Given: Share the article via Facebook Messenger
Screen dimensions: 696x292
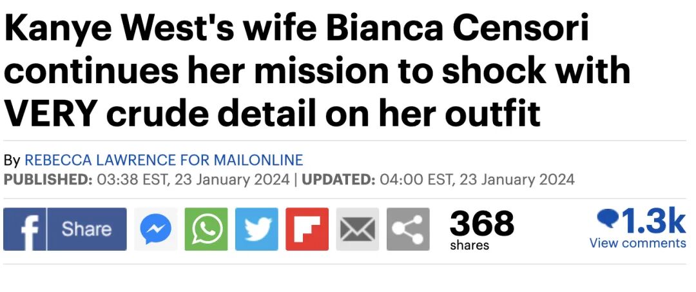Looking at the screenshot, I should coord(155,229).
